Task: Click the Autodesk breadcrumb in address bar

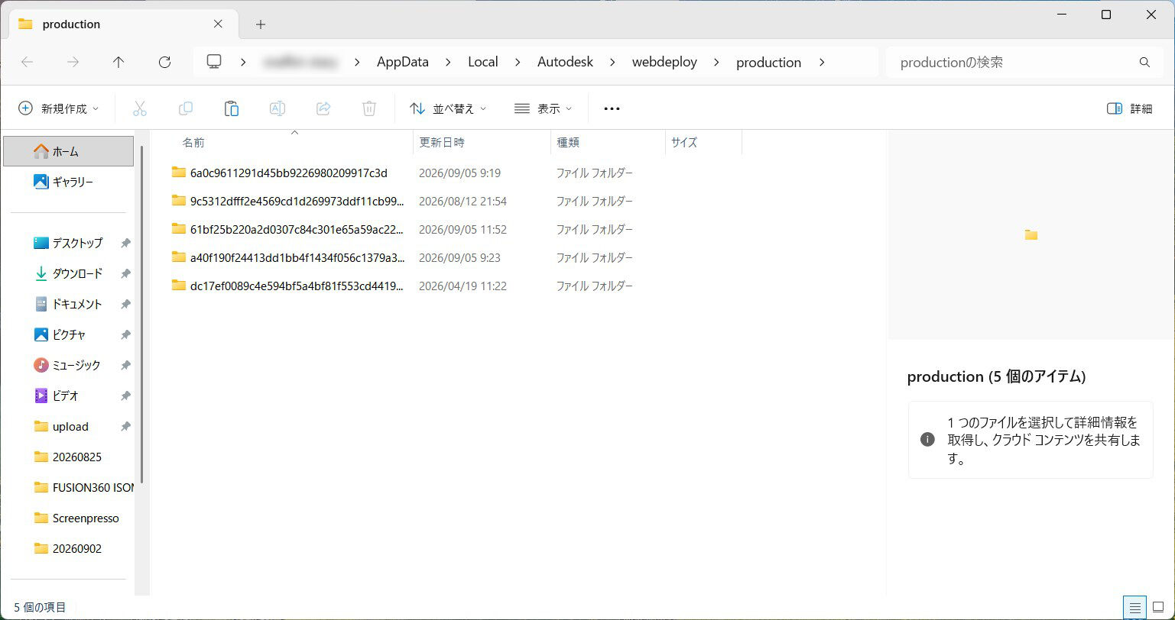Action: (565, 63)
